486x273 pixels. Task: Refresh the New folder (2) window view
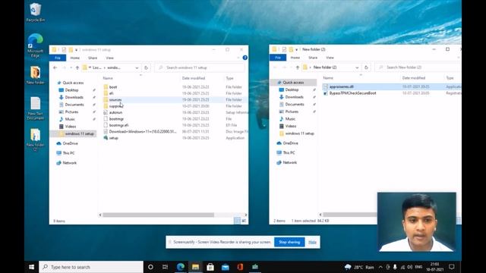[366, 67]
